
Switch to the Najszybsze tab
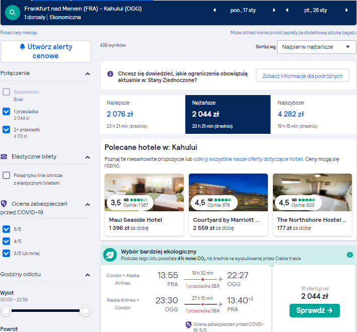point(313,114)
